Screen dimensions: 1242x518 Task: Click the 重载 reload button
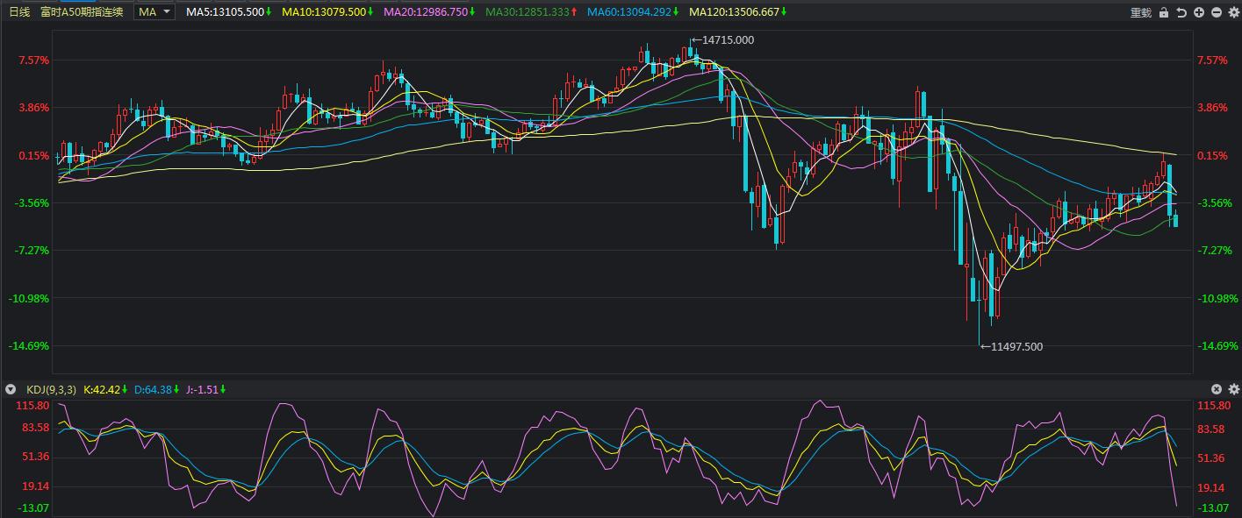pyautogui.click(x=1140, y=12)
